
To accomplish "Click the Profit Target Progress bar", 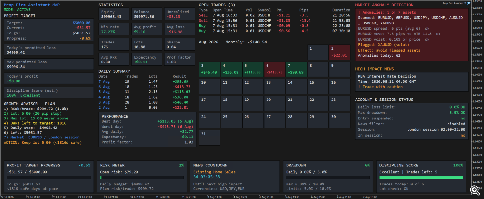I will [49, 177].
